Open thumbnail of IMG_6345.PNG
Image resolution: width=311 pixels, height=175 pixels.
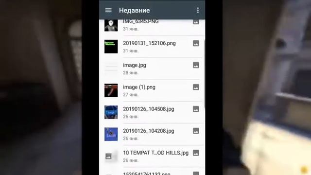(x=111, y=25)
